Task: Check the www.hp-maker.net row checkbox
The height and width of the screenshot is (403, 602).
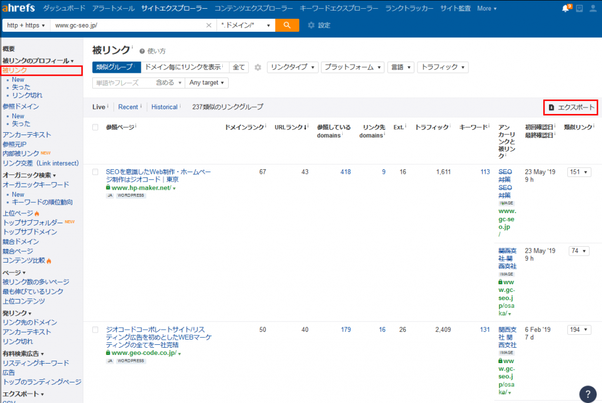Action: click(x=95, y=172)
